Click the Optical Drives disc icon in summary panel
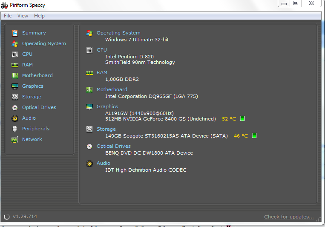Screen dimensions: 325x227 click(x=89, y=147)
